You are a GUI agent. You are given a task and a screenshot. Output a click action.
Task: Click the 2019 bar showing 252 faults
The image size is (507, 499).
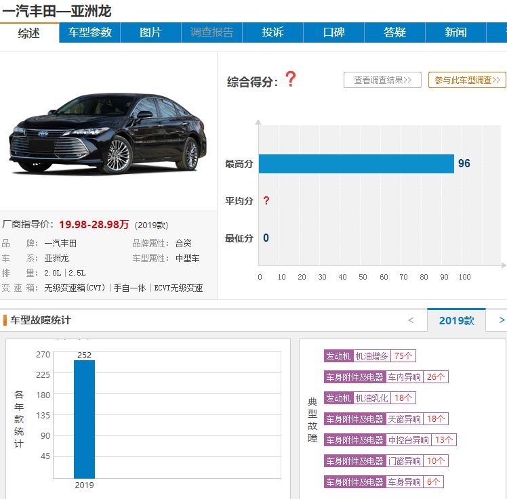pyautogui.click(x=85, y=419)
